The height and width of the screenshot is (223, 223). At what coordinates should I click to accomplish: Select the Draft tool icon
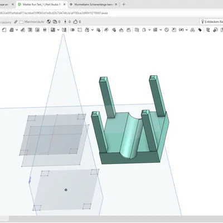coord(23,30)
